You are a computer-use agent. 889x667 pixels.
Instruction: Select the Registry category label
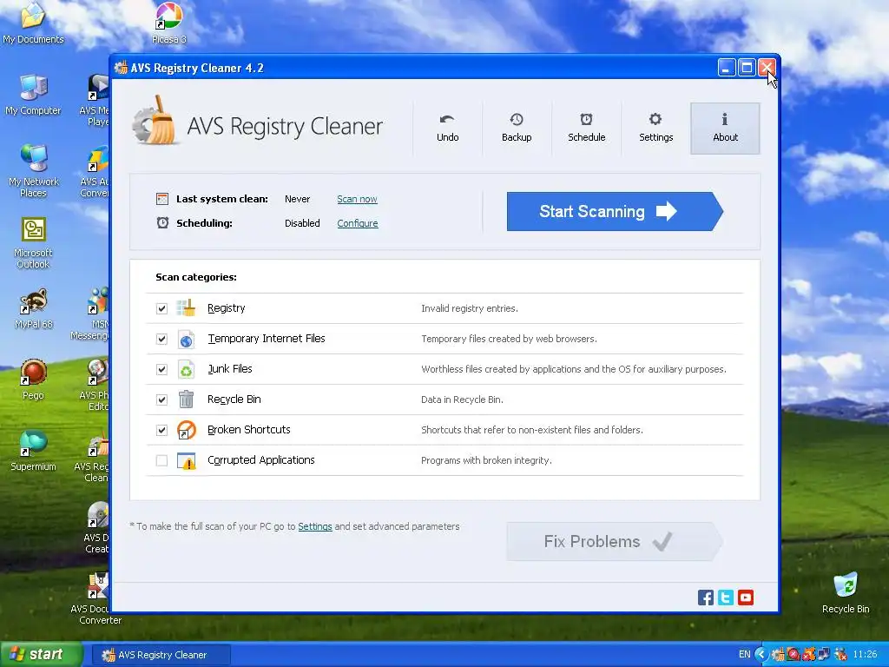227,308
